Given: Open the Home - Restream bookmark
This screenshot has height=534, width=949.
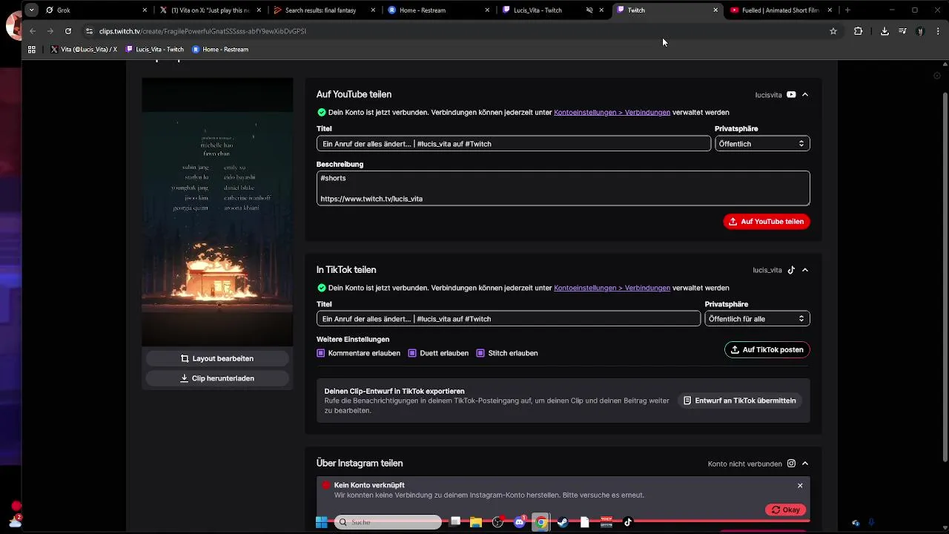Looking at the screenshot, I should coord(220,50).
